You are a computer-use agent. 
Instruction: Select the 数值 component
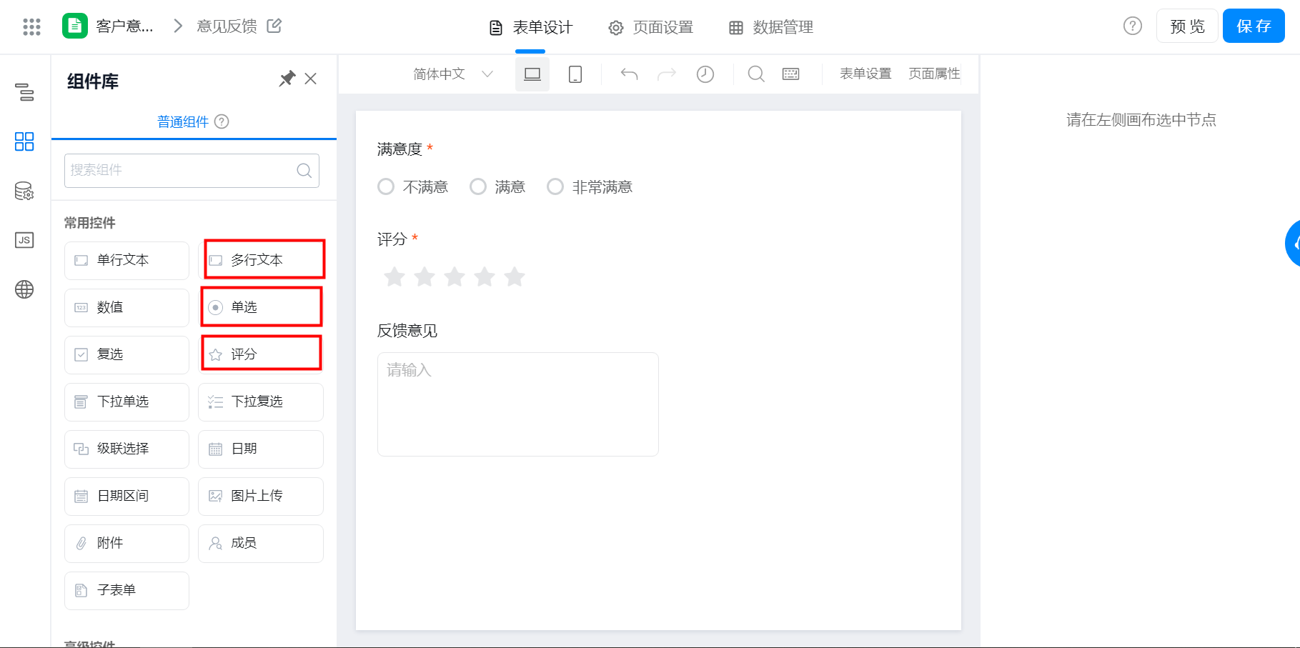(x=126, y=307)
